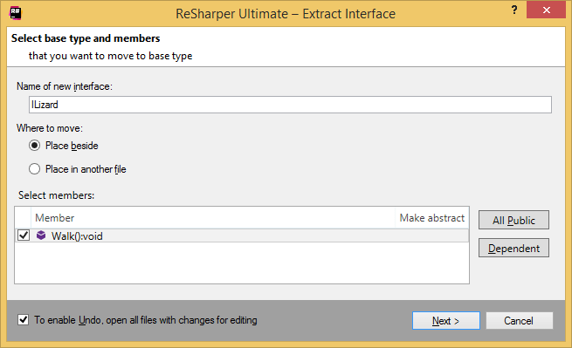Image resolution: width=572 pixels, height=348 pixels.
Task: Select the Place beside radio option
Action: [x=35, y=146]
